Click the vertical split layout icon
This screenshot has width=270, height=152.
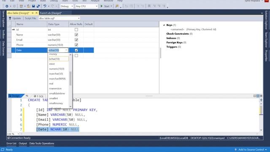pyautogui.click(x=254, y=96)
